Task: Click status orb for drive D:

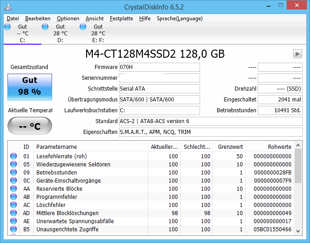Action: tap(45, 27)
